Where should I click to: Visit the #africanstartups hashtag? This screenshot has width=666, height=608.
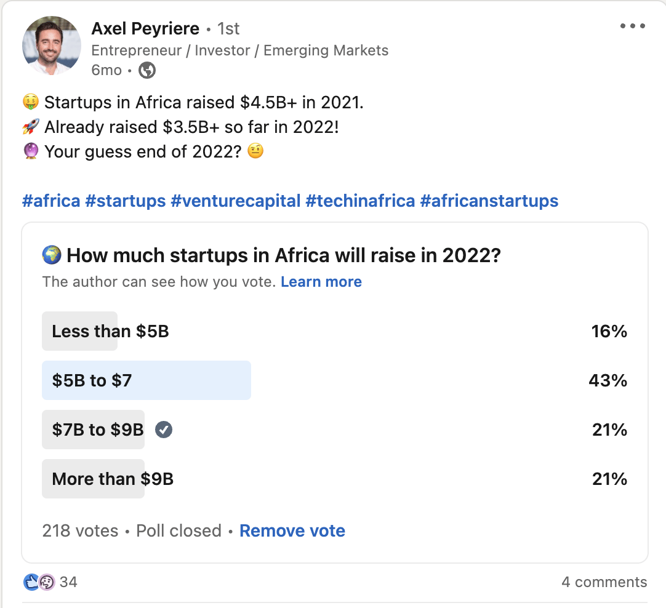pyautogui.click(x=489, y=201)
